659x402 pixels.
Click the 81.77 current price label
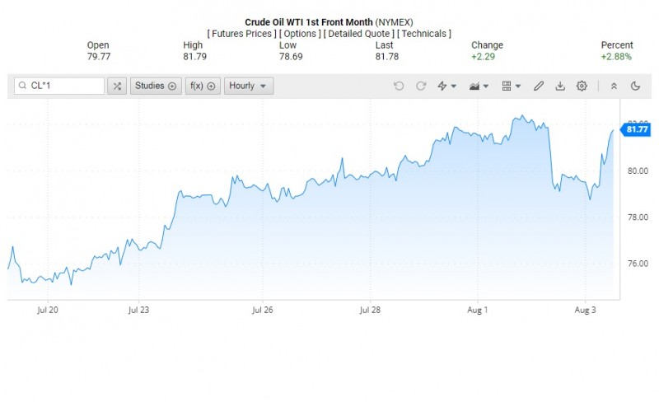click(636, 129)
